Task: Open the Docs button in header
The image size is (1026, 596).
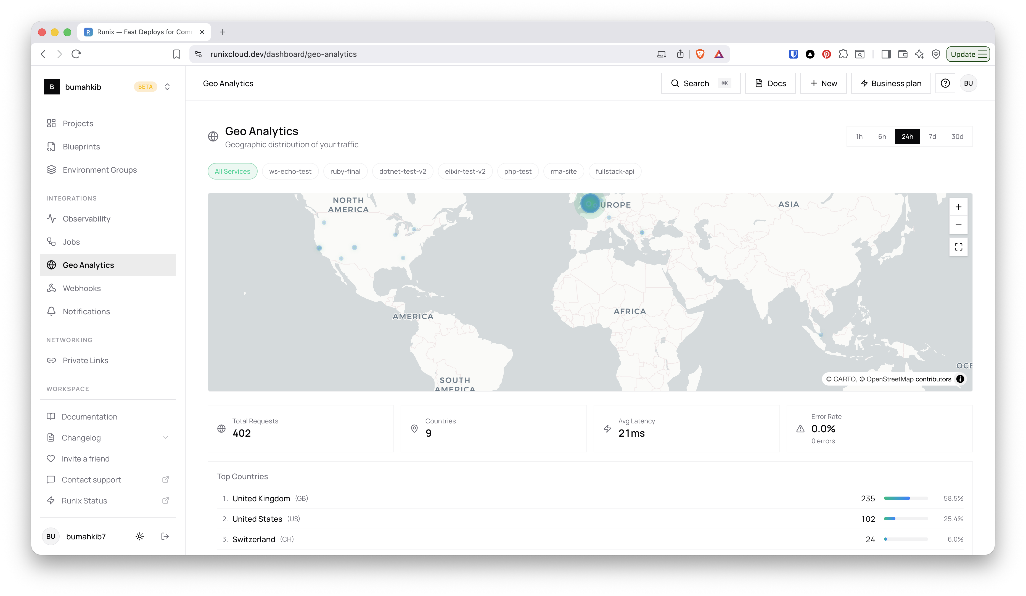Action: (770, 83)
